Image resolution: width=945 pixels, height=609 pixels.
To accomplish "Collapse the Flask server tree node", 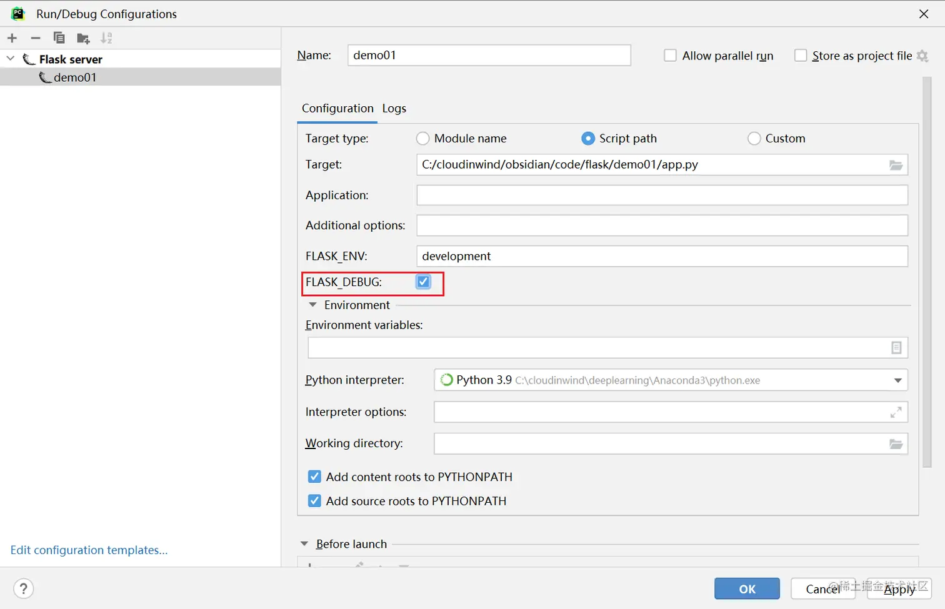I will 10,59.
